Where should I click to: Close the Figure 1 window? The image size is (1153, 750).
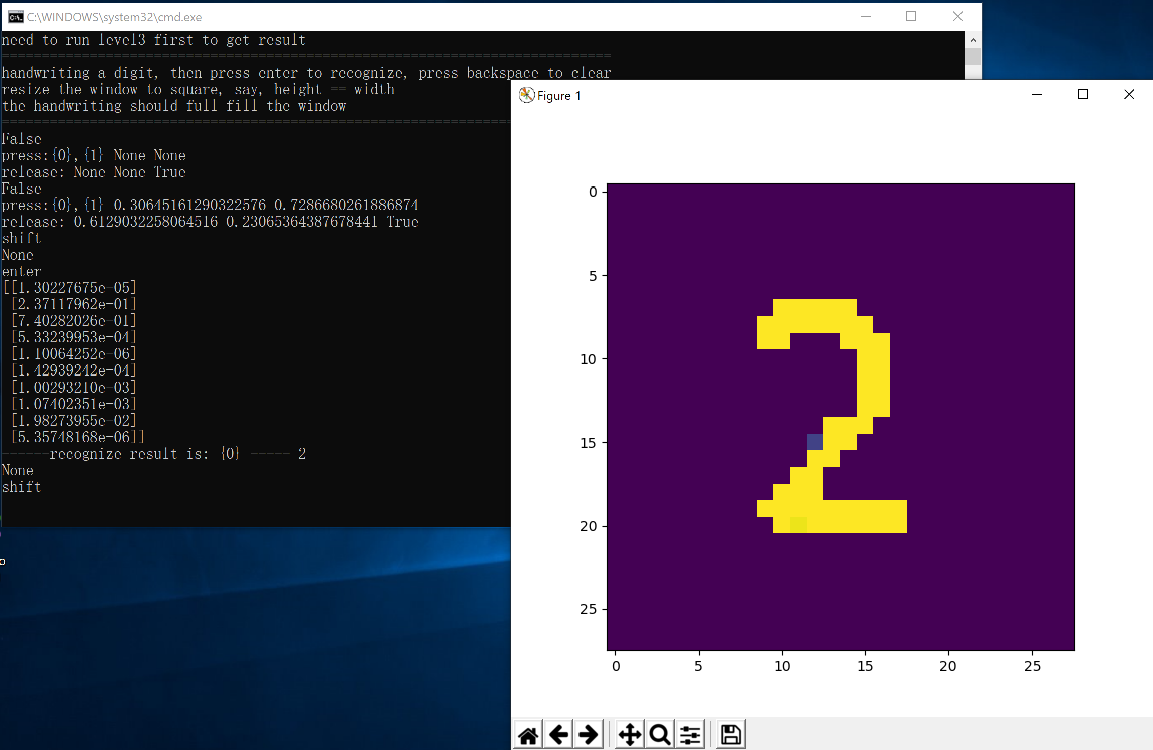1129,94
